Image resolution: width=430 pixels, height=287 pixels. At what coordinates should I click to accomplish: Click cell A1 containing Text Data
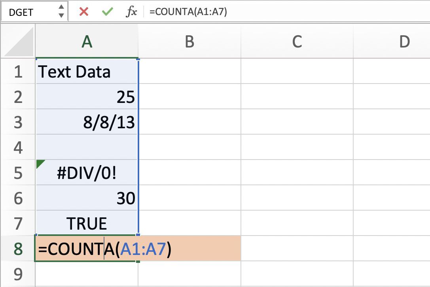tap(87, 72)
